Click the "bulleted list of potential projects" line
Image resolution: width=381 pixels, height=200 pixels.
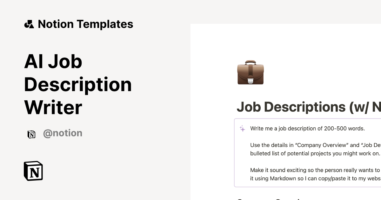pyautogui.click(x=315, y=153)
